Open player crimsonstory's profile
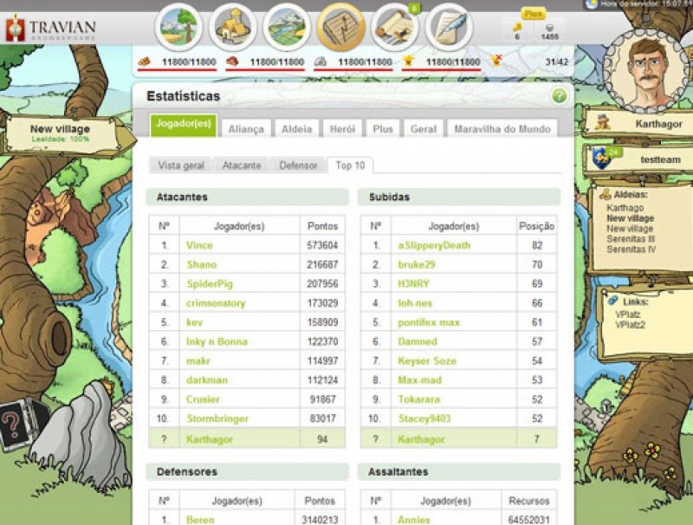 (x=216, y=303)
